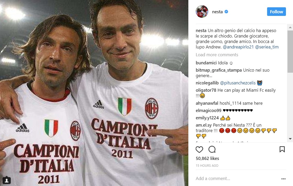
Task: Follow the nesta account
Action: pos(276,12)
